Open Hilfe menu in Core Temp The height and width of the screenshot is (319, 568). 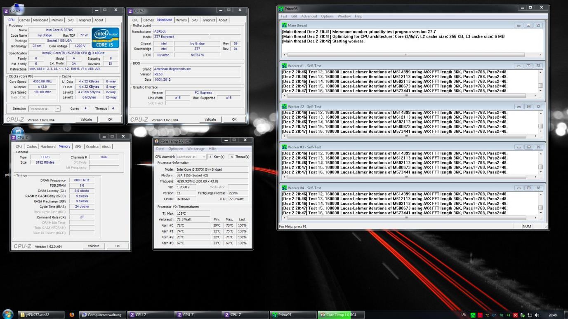212,149
